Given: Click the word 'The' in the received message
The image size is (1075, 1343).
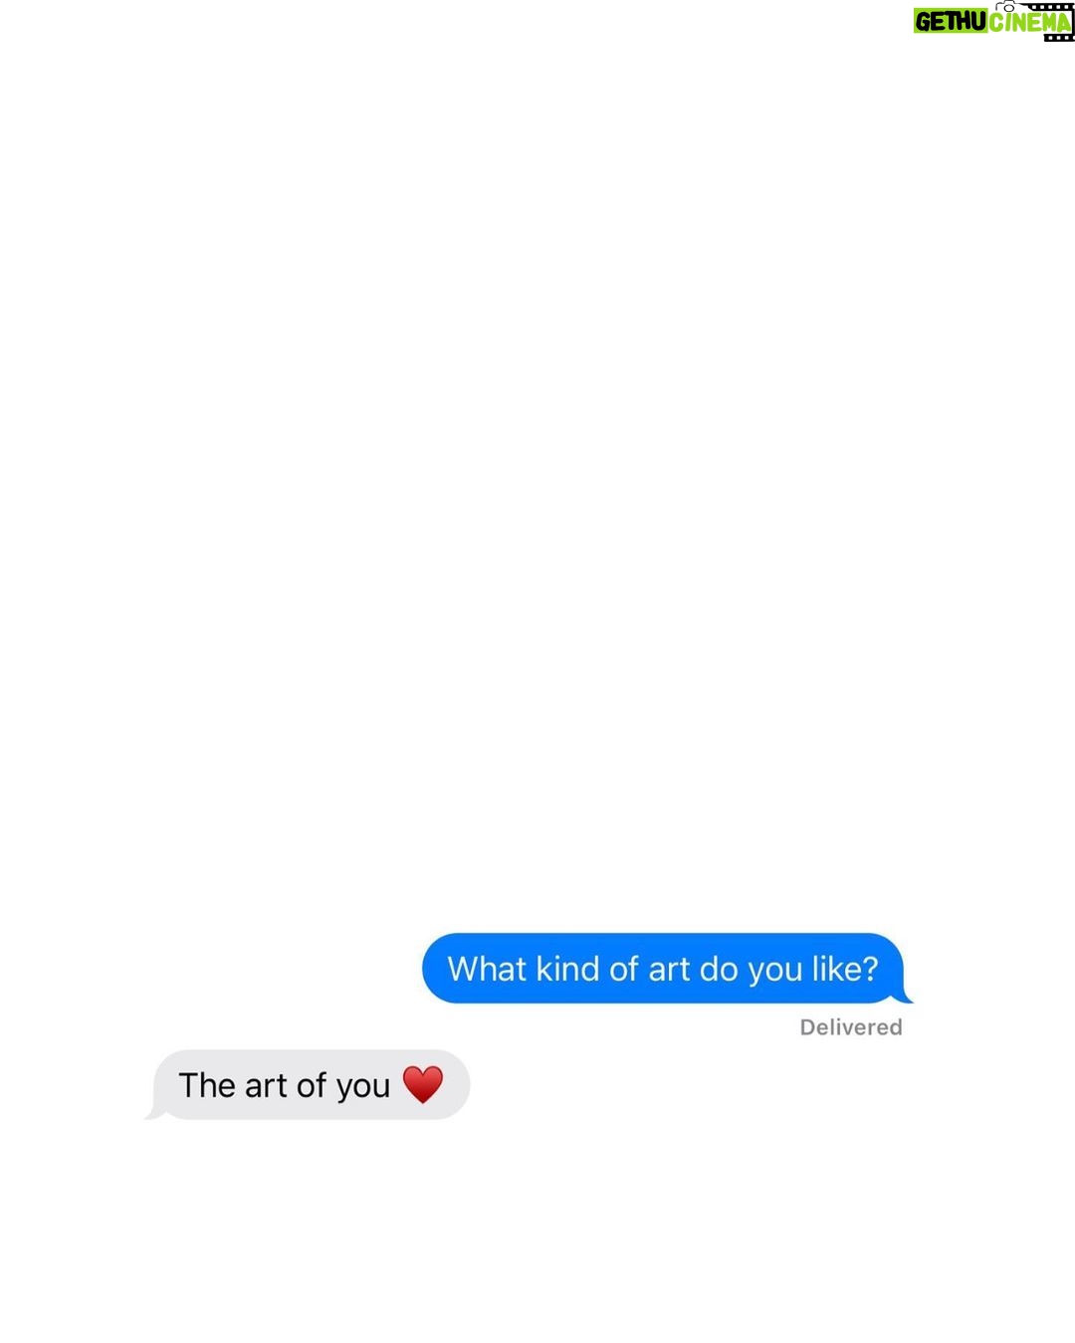Looking at the screenshot, I should click(206, 1085).
